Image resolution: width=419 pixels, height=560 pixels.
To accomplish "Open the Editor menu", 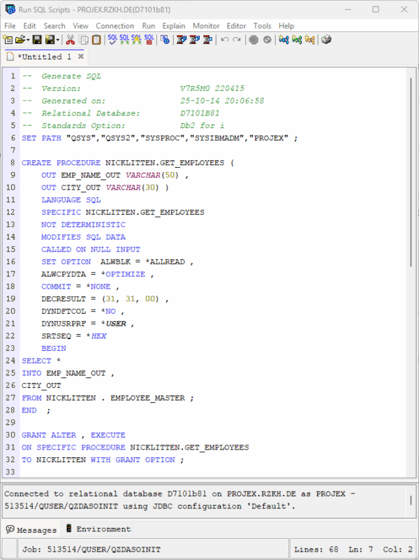I will tap(237, 26).
